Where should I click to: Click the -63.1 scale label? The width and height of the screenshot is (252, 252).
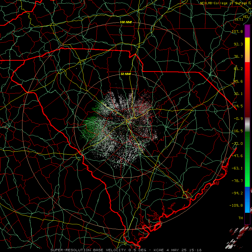(237, 168)
